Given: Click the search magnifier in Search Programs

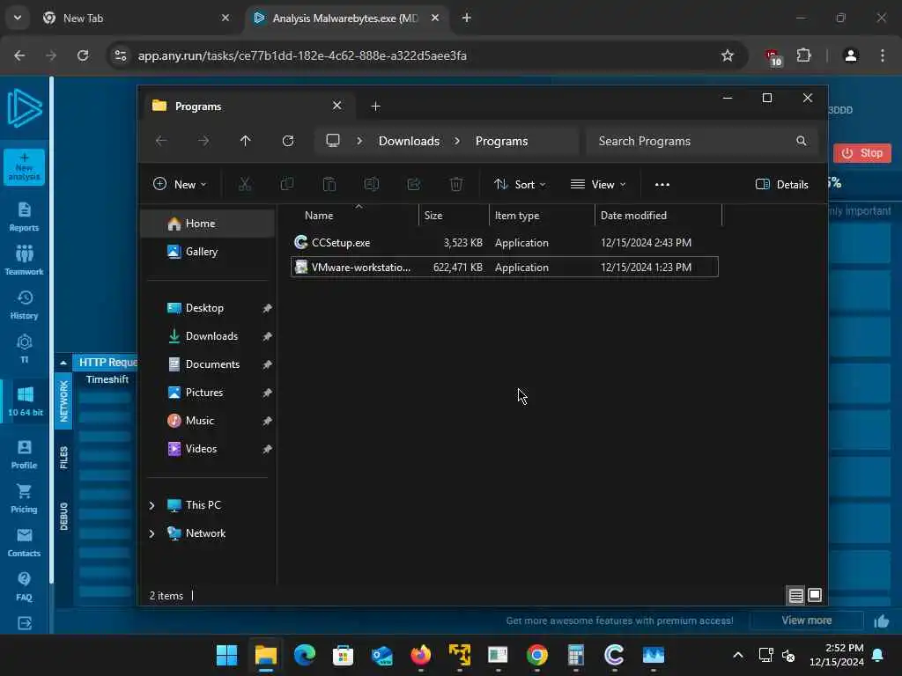Looking at the screenshot, I should point(802,141).
